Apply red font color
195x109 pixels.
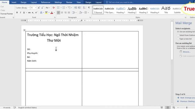pos(52,12)
